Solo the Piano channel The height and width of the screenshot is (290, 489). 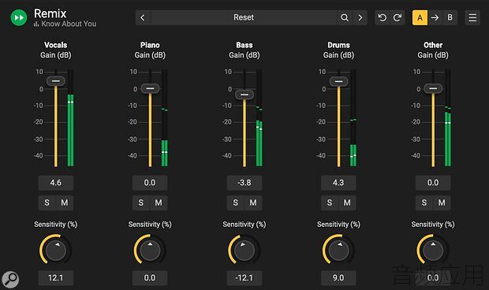pyautogui.click(x=141, y=203)
